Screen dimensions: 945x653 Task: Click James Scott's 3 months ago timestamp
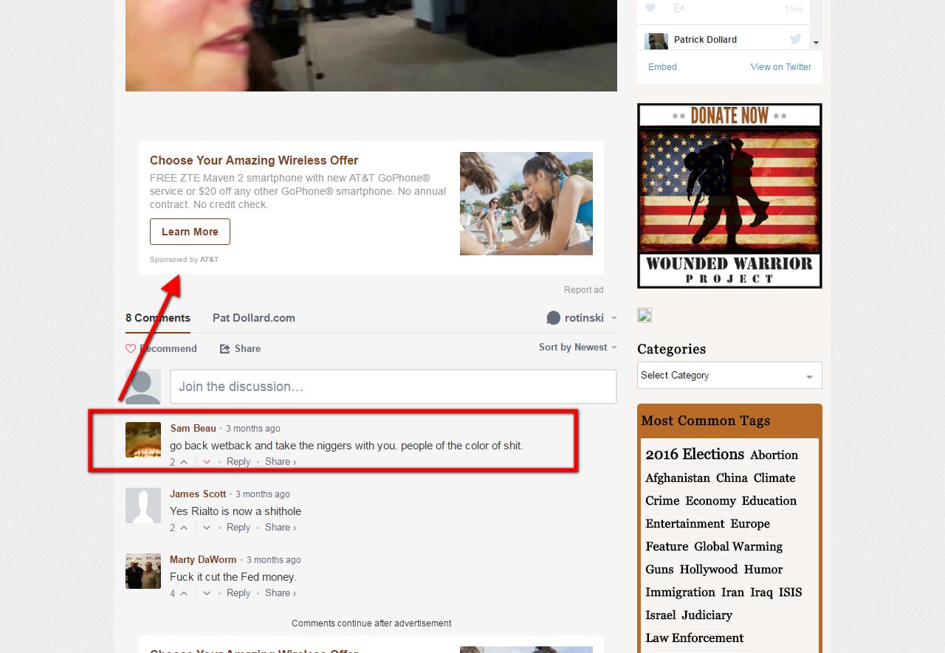[263, 494]
